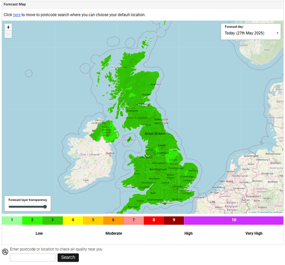Click the 'Forecast layer transparency' label
Image resolution: width=285 pixels, height=265 pixels.
tap(27, 200)
